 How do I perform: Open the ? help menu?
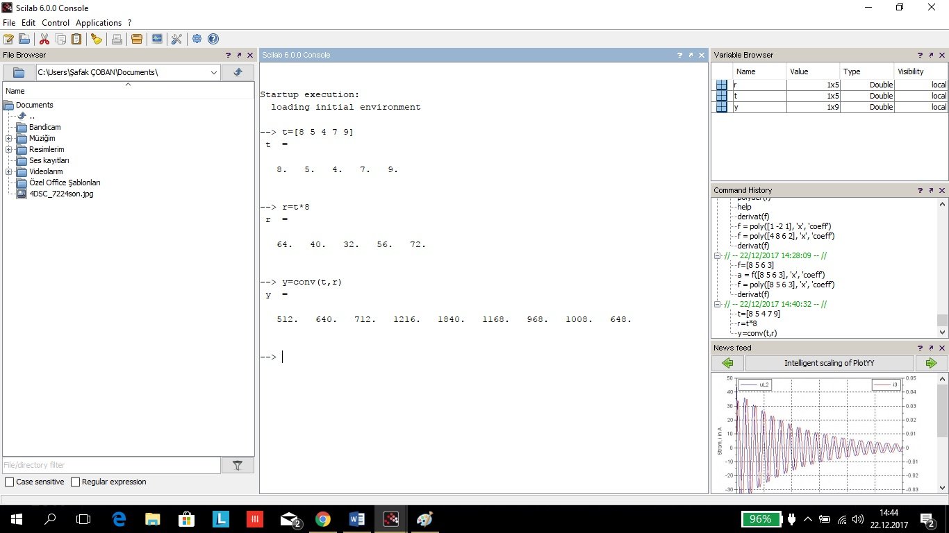pos(130,23)
